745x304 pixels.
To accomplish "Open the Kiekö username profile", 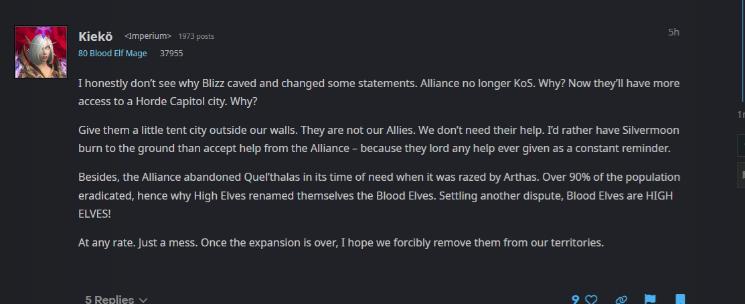I will click(x=96, y=37).
